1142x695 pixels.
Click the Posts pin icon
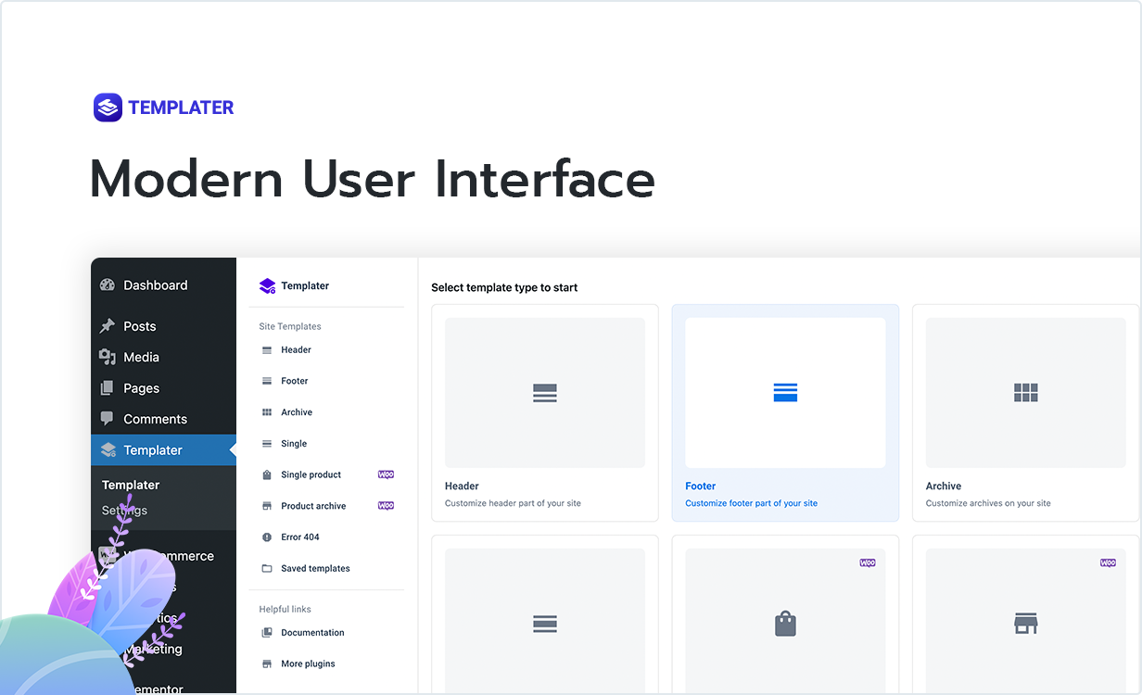click(108, 326)
